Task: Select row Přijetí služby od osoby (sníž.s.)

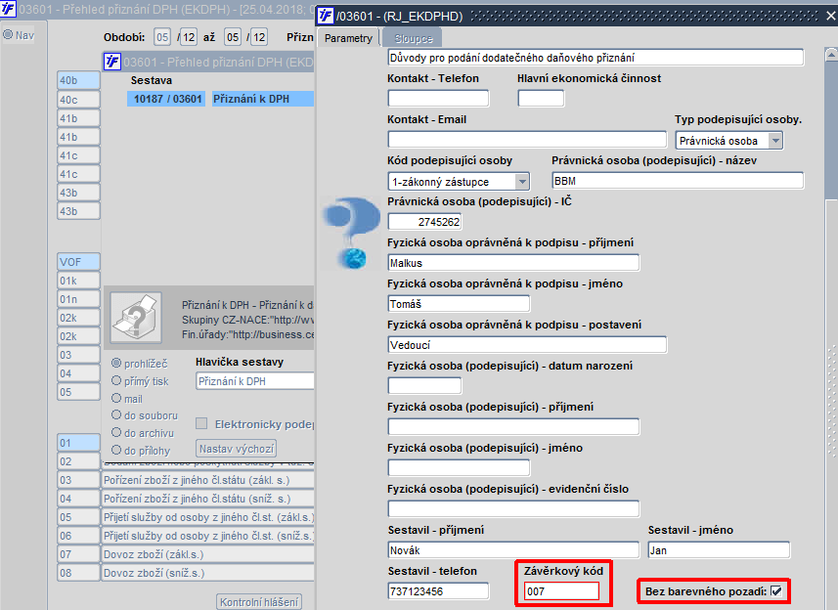Action: (x=208, y=536)
